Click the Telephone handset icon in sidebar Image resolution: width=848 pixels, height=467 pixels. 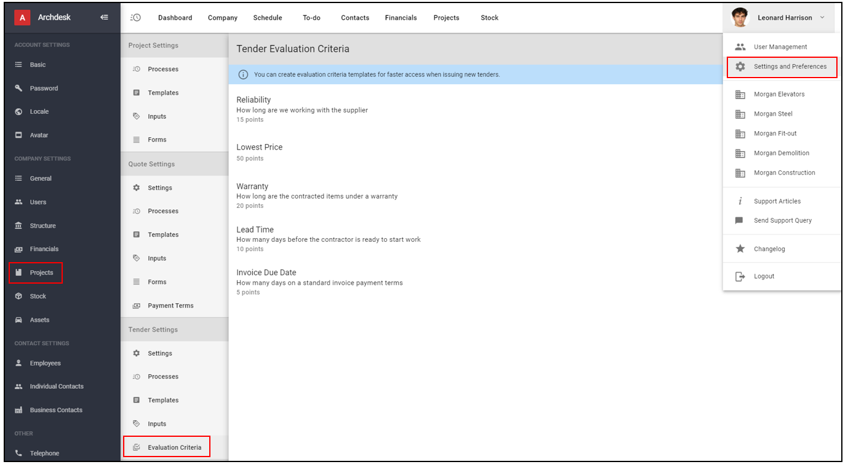tap(18, 453)
